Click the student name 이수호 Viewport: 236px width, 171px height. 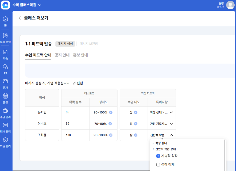click(42, 124)
